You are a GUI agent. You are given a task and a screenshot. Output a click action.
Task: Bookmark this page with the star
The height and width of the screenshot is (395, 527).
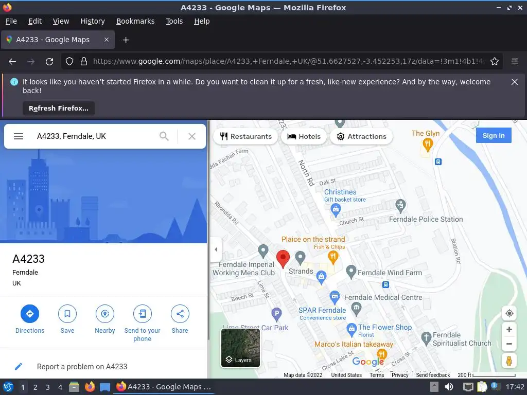coord(495,62)
